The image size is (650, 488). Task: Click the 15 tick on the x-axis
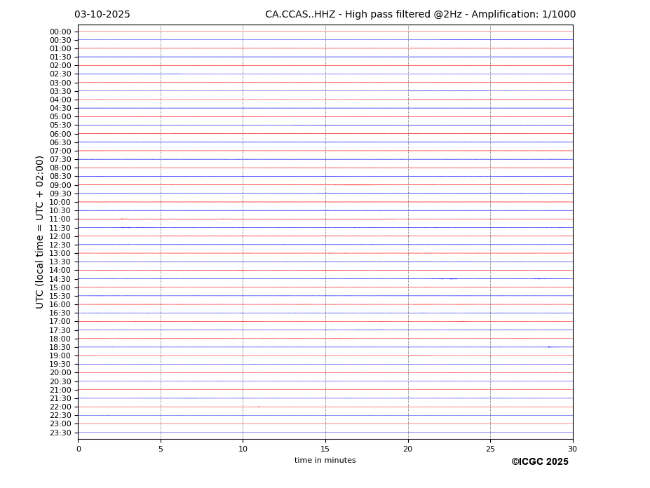[x=325, y=449]
